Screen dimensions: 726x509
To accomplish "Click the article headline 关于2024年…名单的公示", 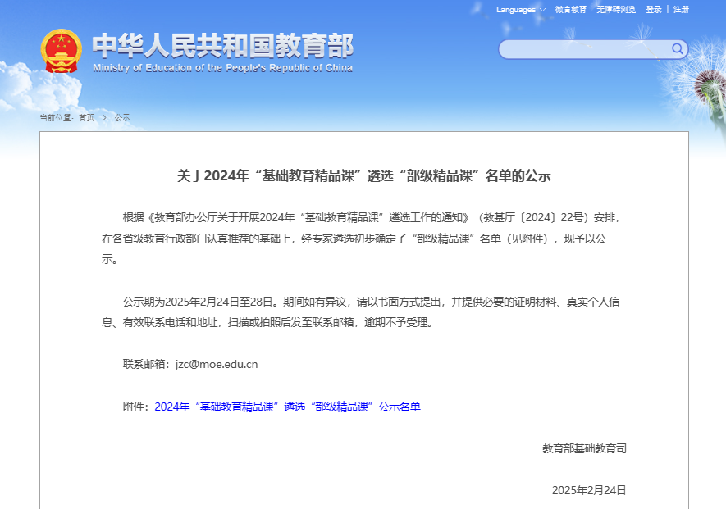I will 364,176.
